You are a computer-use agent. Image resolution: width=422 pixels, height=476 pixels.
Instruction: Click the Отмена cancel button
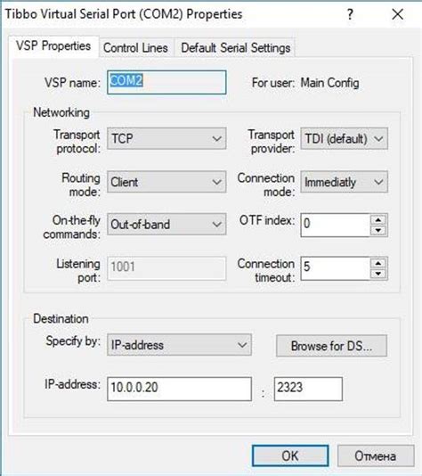pos(376,455)
